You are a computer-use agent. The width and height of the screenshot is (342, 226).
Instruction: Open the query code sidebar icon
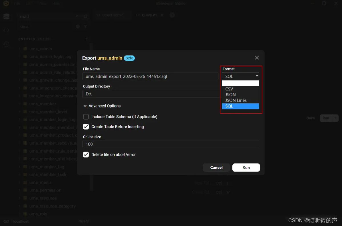[6, 30]
